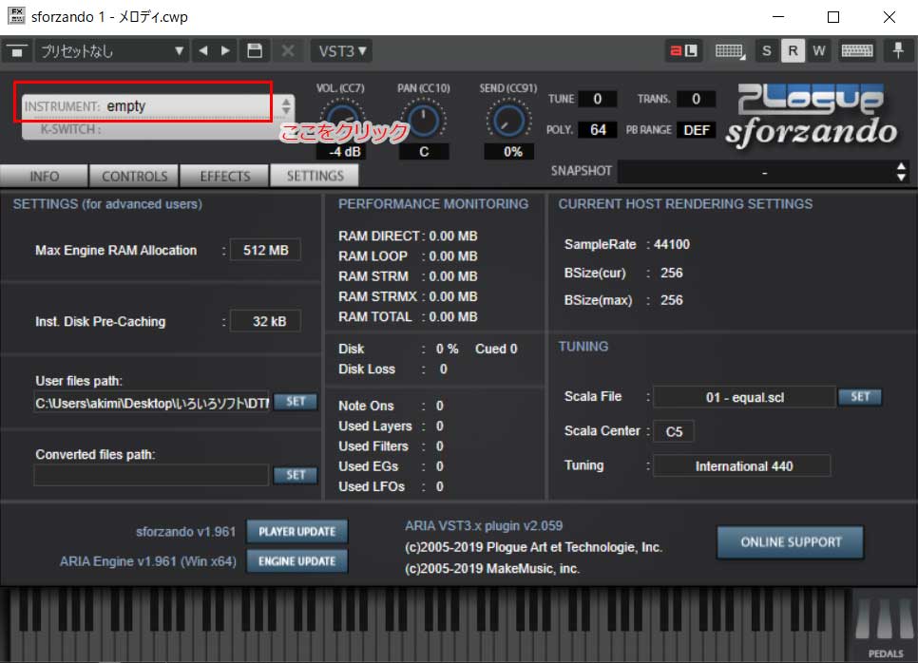The height and width of the screenshot is (663, 918).
Task: Select the next preset arrow icon
Action: (225, 50)
